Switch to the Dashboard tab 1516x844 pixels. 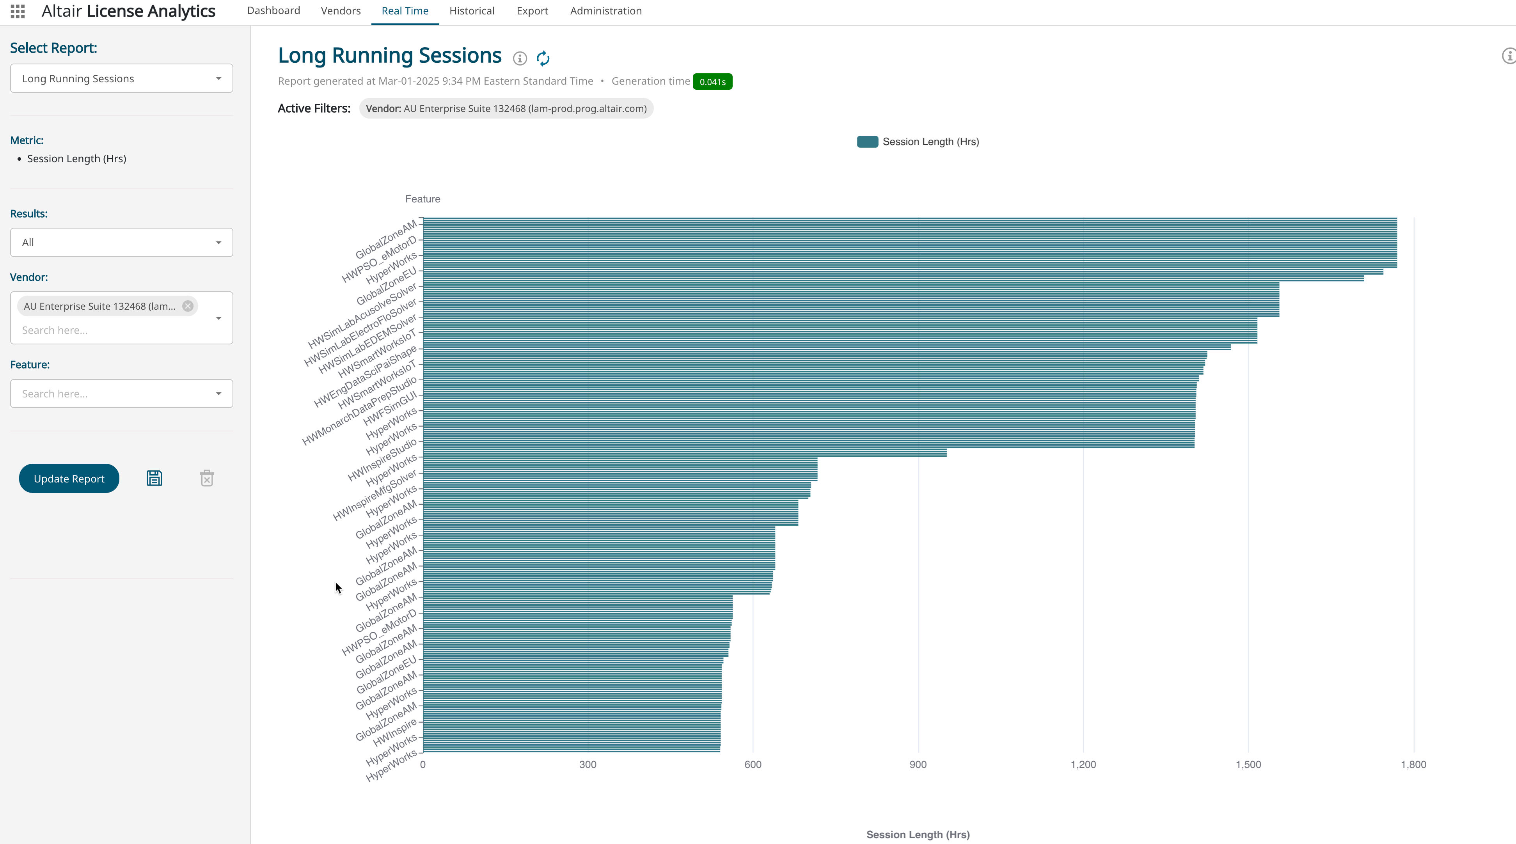[x=273, y=11]
